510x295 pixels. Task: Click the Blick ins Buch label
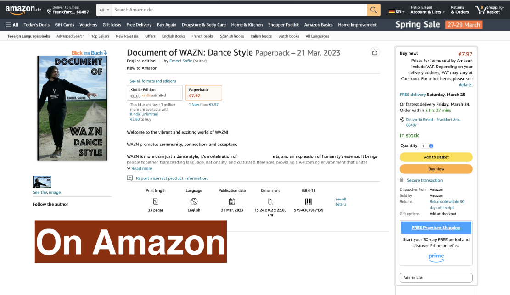[89, 53]
